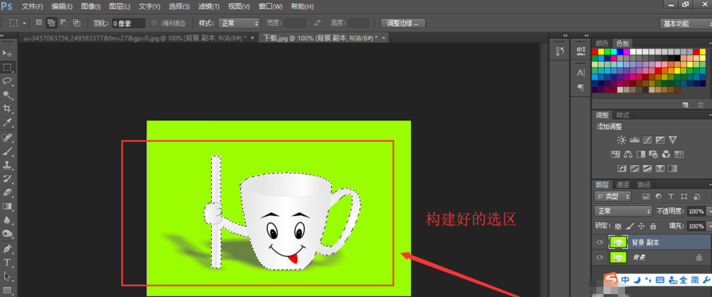Screen dimensions: 712x297
Task: Select the Magic Wand tool
Action: pyautogui.click(x=7, y=95)
